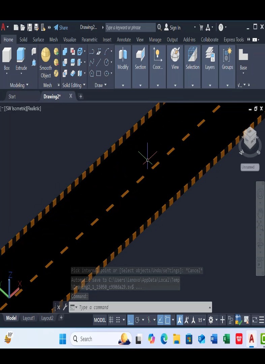Open the Layers panel
The image size is (265, 364).
point(210,67)
